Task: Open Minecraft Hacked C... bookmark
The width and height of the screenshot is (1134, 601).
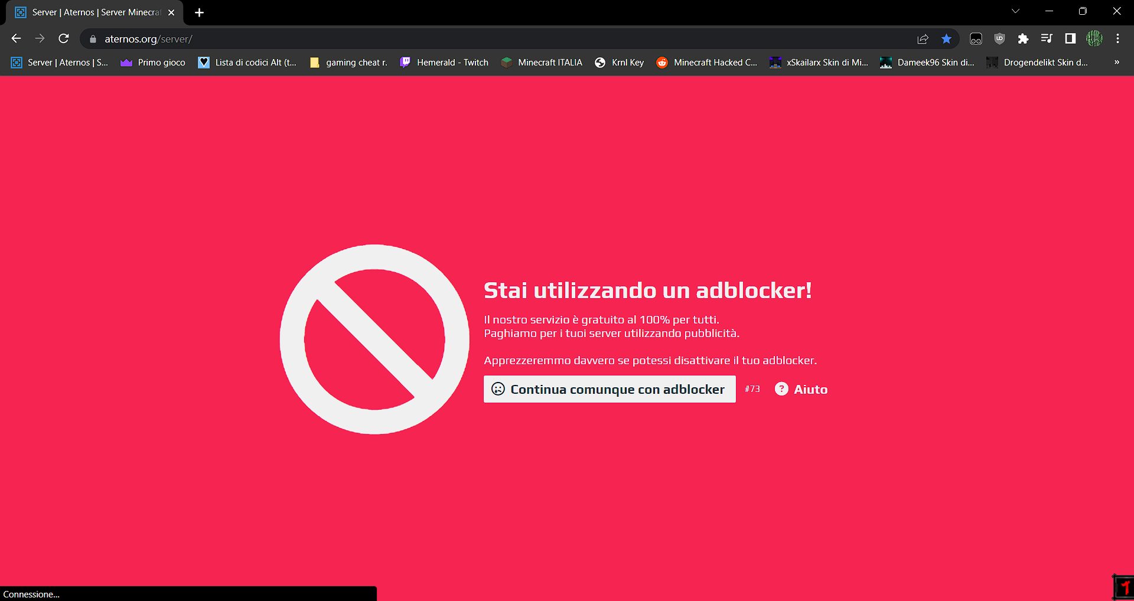Action: (706, 63)
